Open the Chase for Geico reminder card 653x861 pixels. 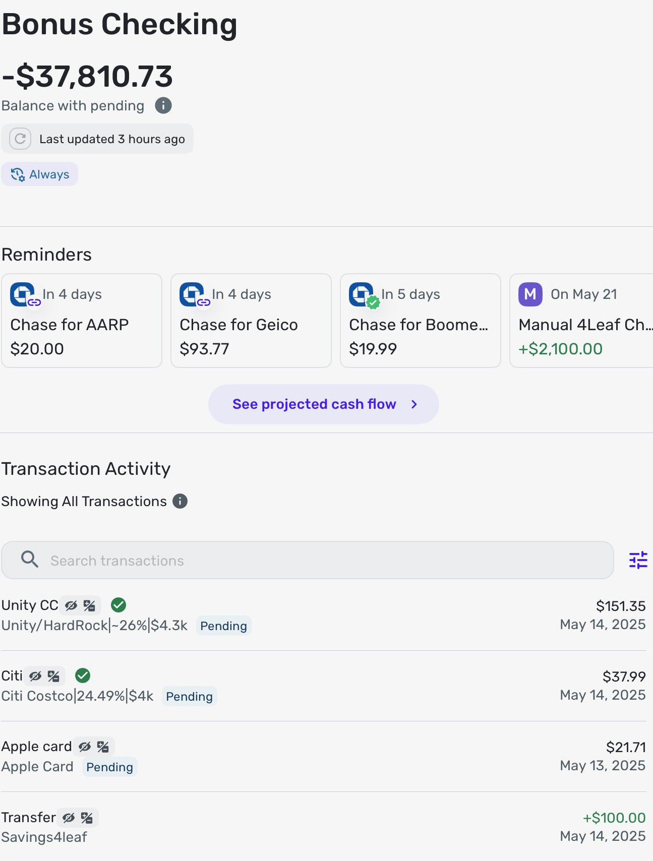pos(251,321)
